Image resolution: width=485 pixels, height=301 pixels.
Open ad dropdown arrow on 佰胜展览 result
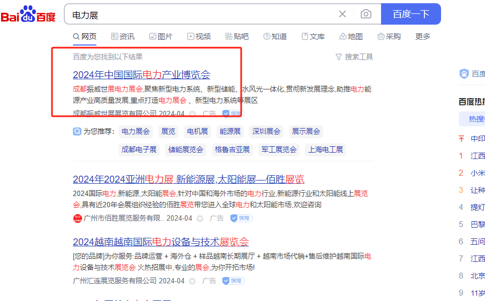tap(200, 219)
